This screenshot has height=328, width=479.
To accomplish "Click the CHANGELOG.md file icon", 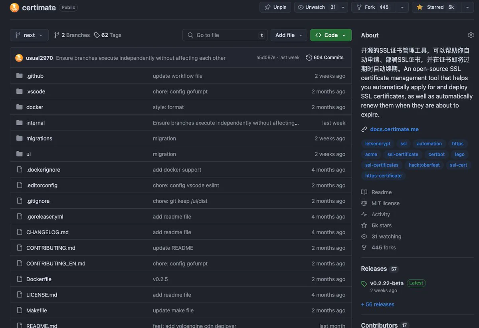I will pyautogui.click(x=20, y=232).
